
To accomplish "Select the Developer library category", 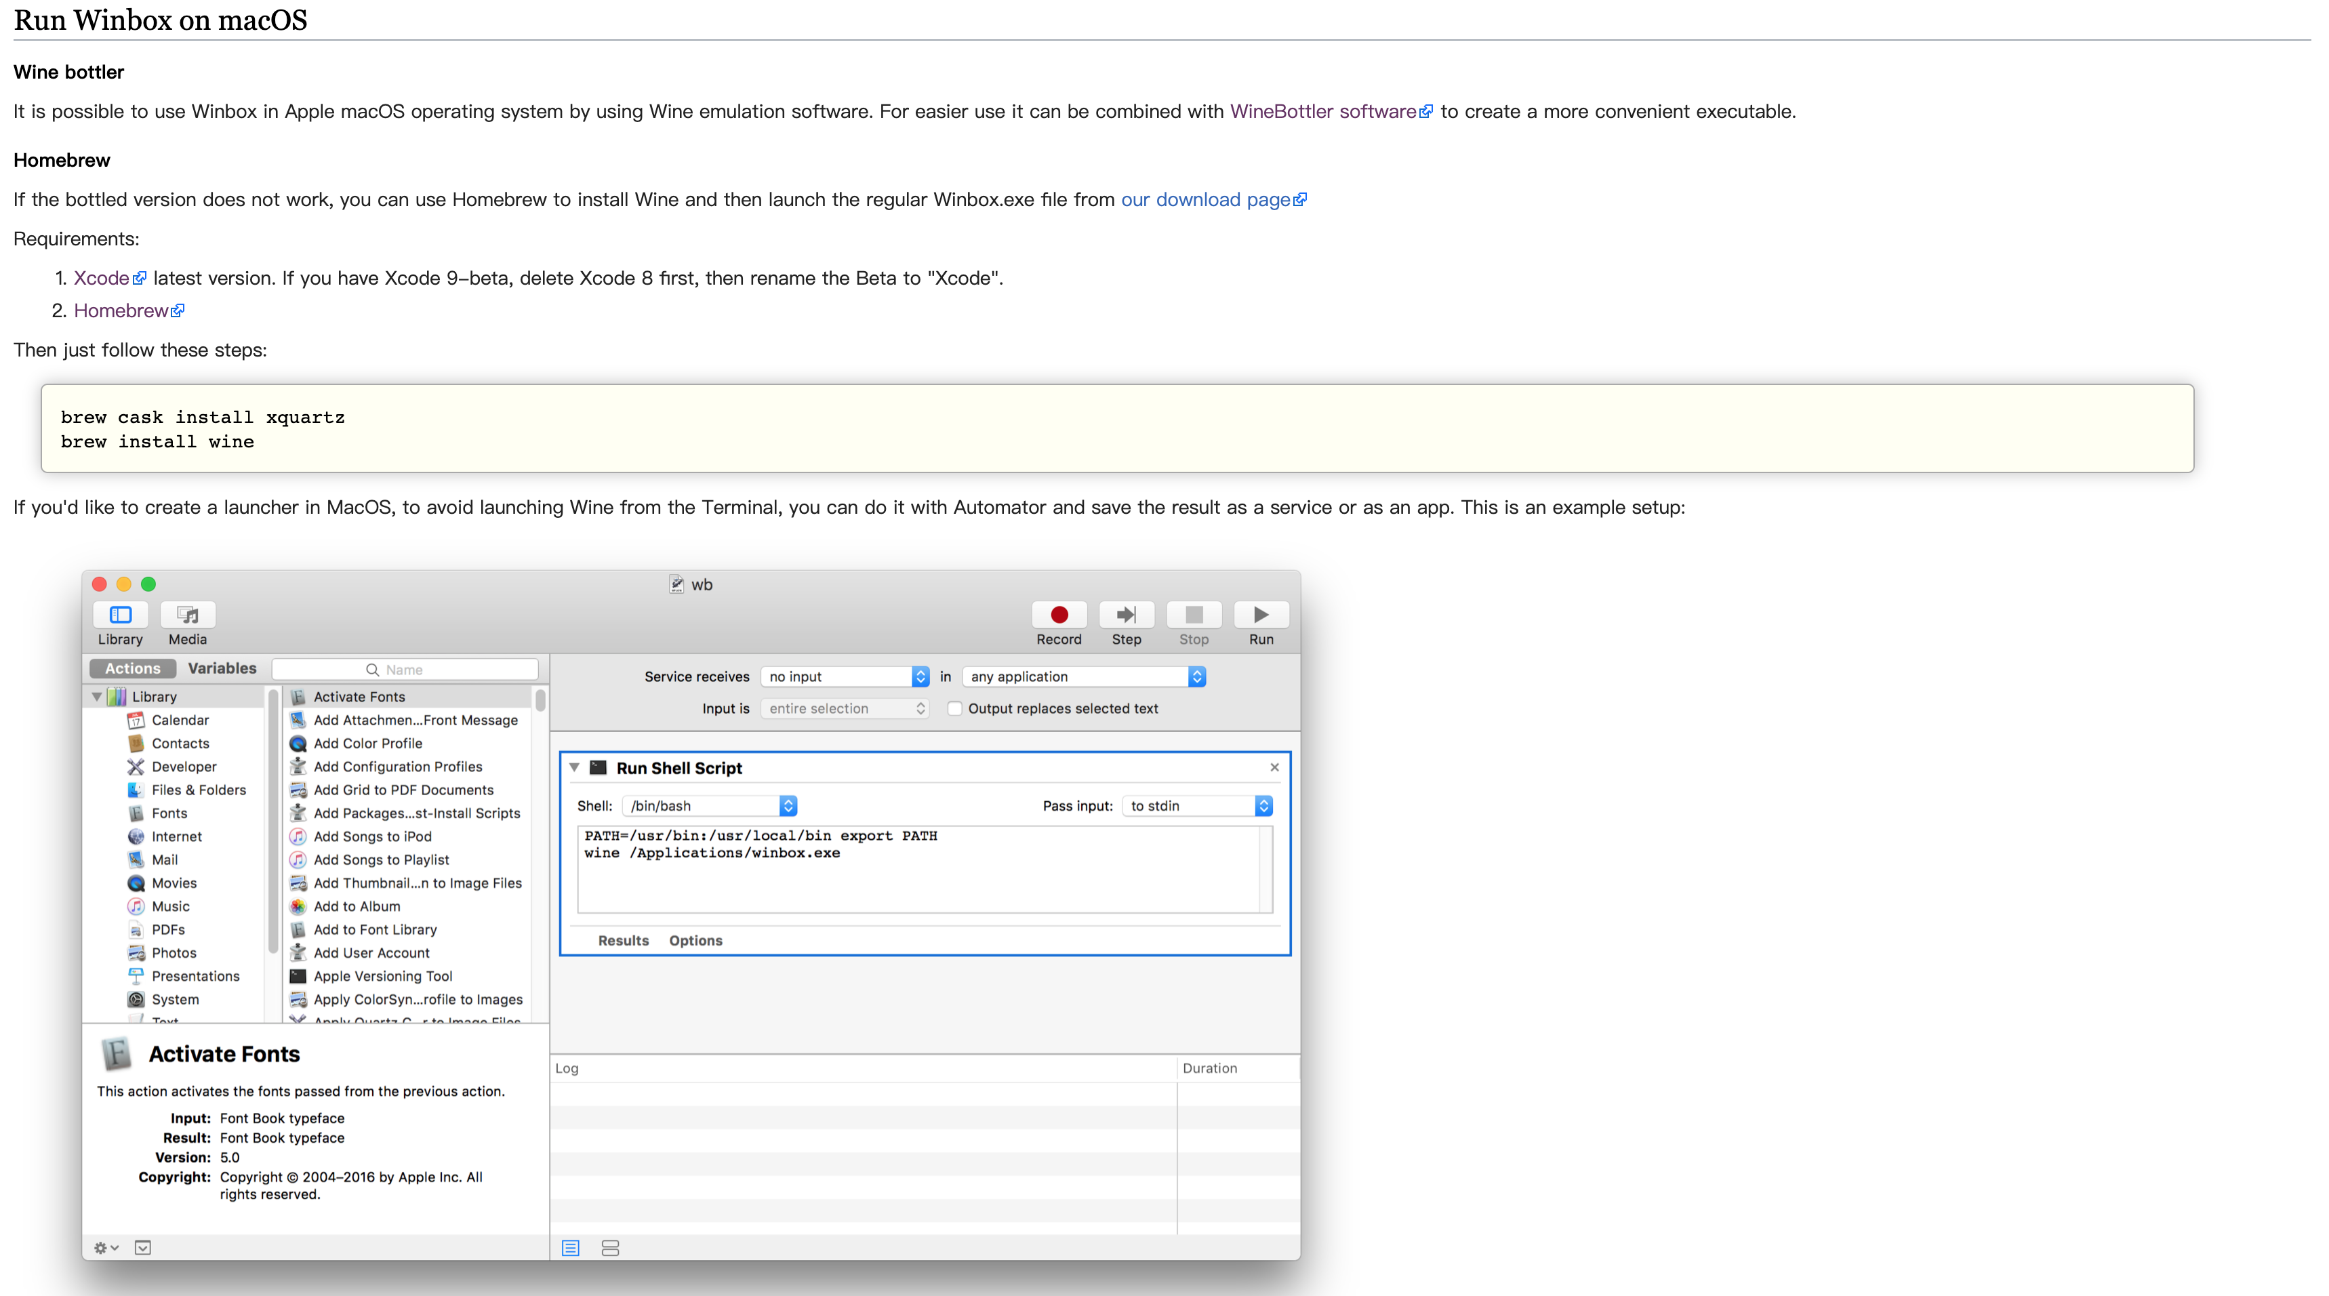I will [x=184, y=767].
